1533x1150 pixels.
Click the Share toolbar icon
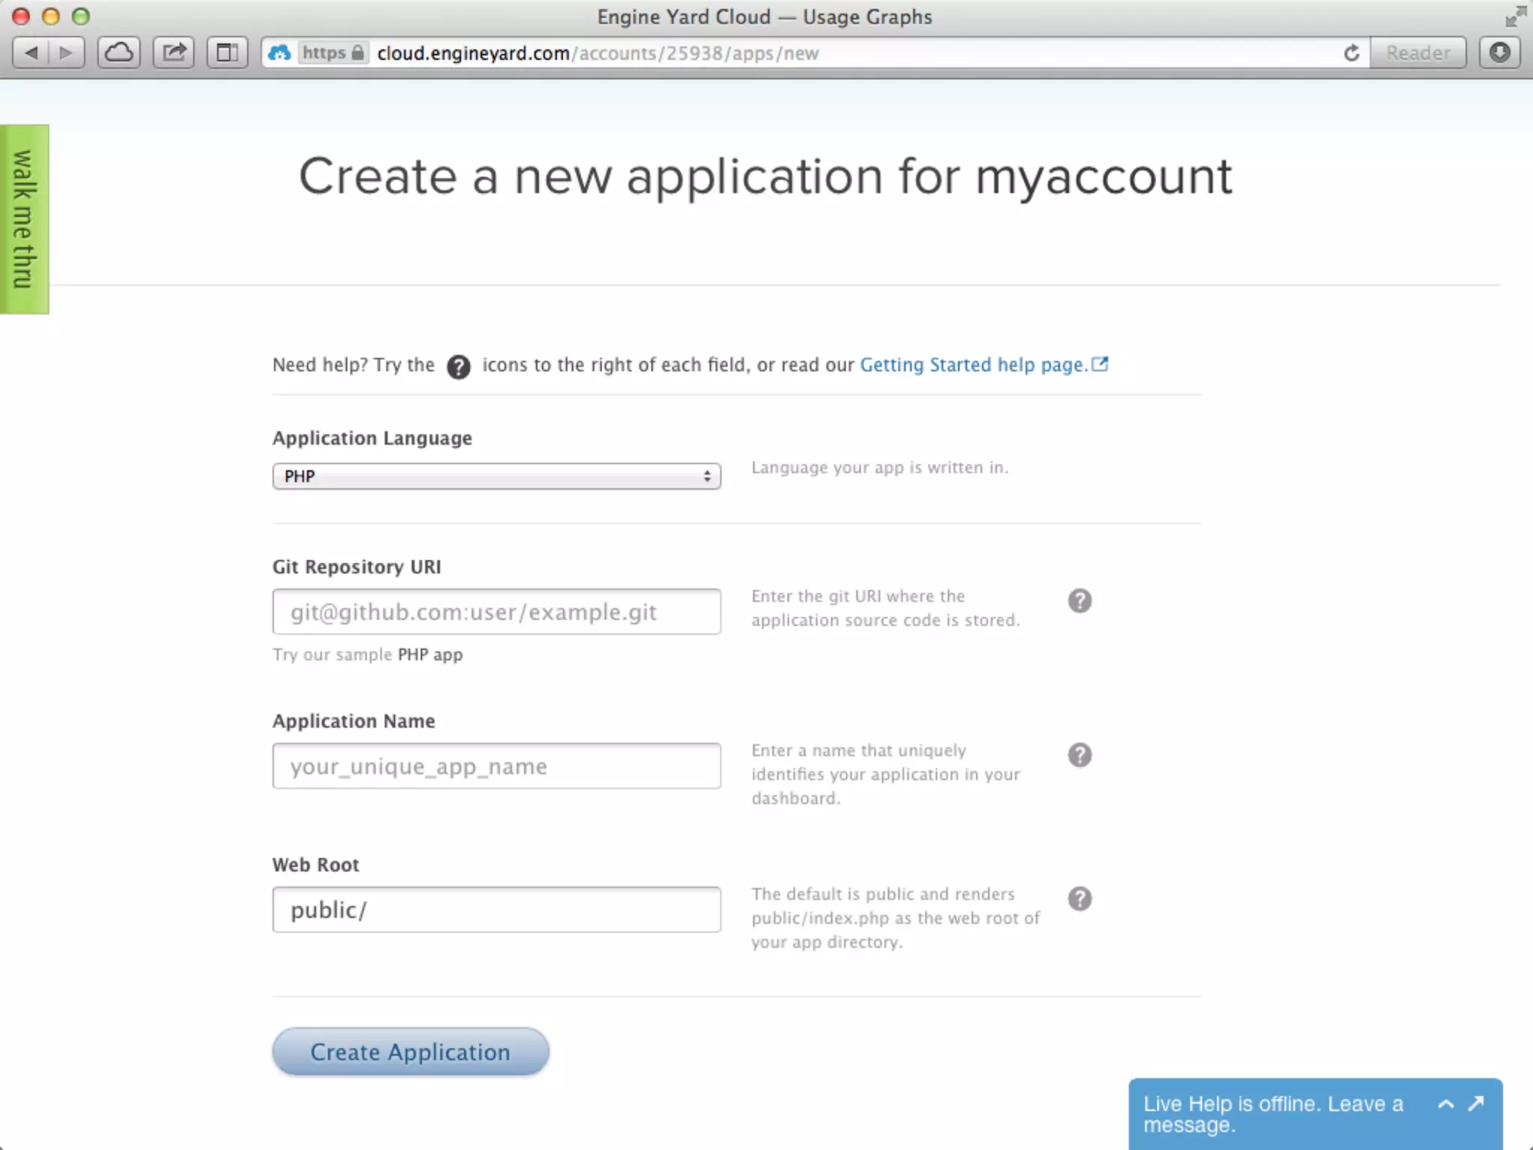[x=174, y=53]
